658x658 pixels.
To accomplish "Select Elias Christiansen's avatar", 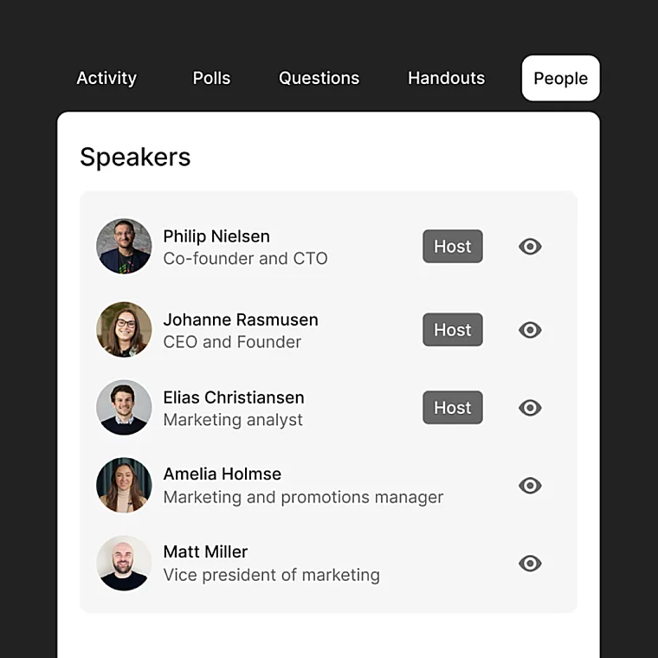I will pos(124,408).
